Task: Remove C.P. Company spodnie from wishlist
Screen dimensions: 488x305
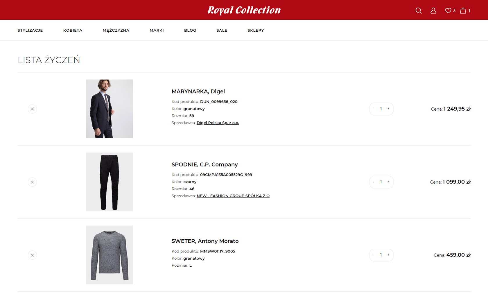Action: pyautogui.click(x=33, y=182)
